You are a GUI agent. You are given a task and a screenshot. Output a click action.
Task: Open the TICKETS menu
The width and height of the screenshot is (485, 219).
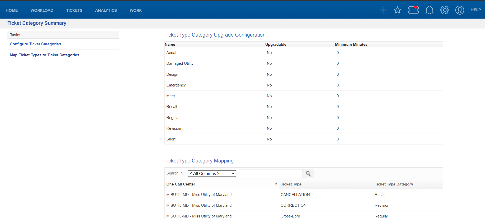coord(74,10)
